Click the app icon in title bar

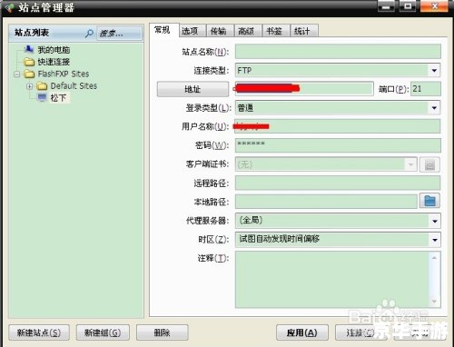[9, 7]
